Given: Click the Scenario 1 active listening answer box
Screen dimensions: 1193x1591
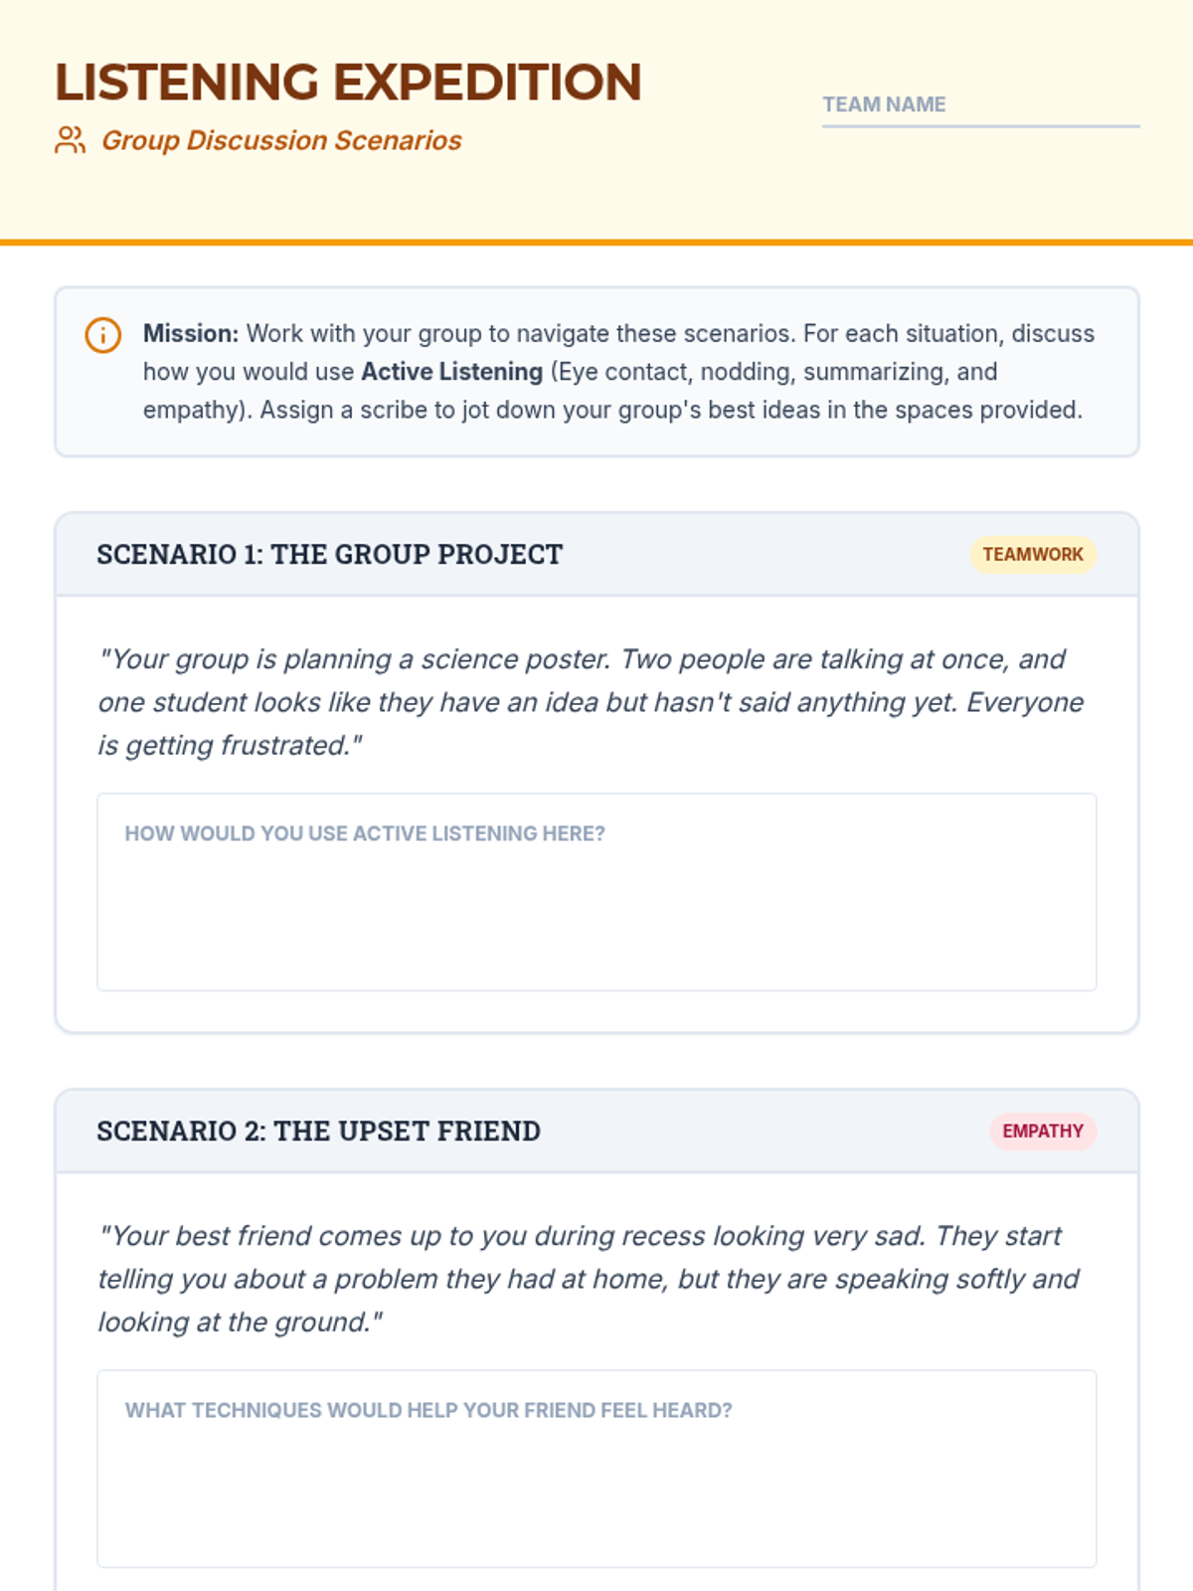Looking at the screenshot, I should (596, 892).
